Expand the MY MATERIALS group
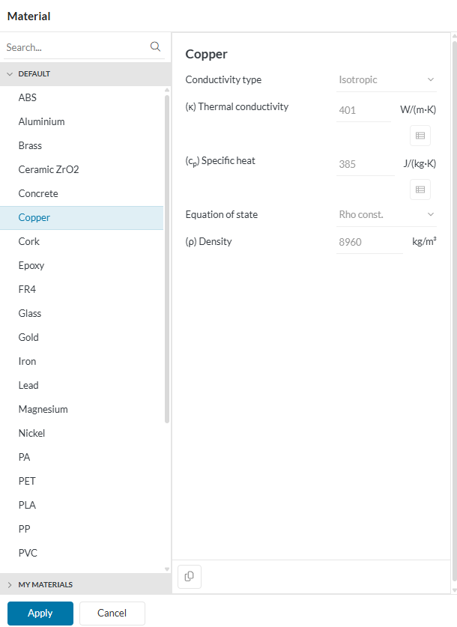 (10, 584)
